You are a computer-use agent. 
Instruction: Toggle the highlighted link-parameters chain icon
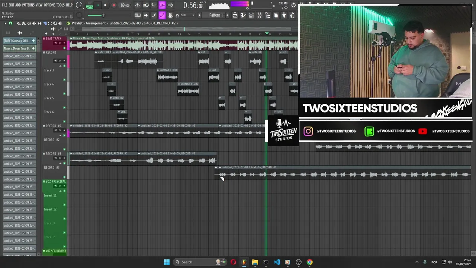pyautogui.click(x=162, y=15)
